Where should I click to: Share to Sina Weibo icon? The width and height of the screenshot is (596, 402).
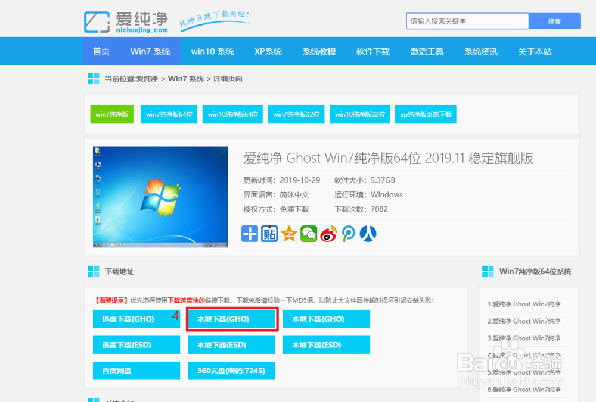pyautogui.click(x=329, y=234)
